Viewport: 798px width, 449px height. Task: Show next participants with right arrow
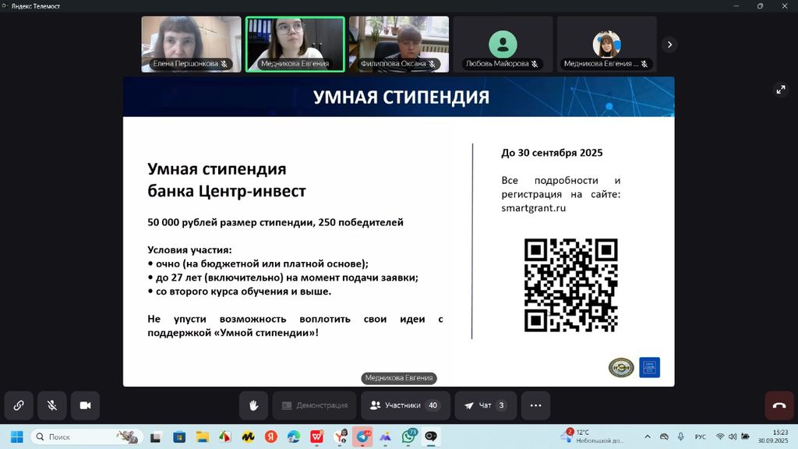669,45
